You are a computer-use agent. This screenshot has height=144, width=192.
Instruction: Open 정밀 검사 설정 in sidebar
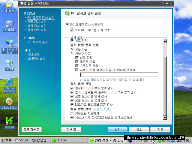(37, 22)
